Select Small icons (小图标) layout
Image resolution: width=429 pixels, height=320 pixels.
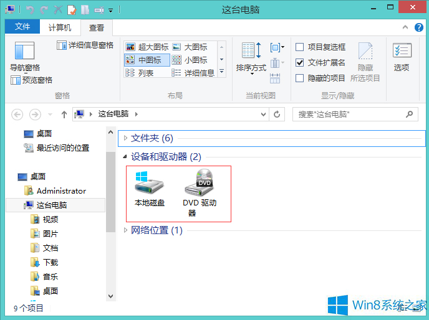point(190,60)
